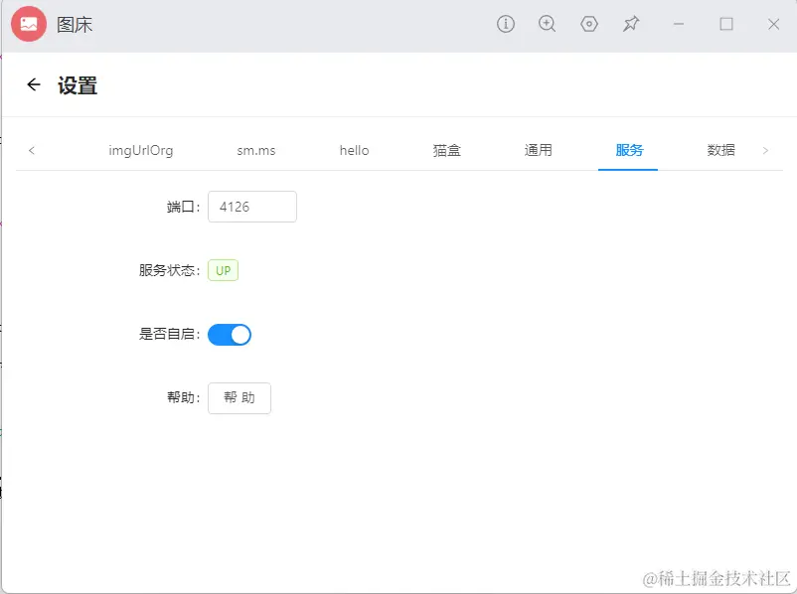Click the 端口 label
Screen dimensions: 797x594
[x=183, y=207]
